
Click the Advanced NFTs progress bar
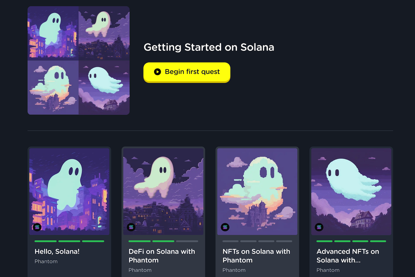[x=351, y=241]
